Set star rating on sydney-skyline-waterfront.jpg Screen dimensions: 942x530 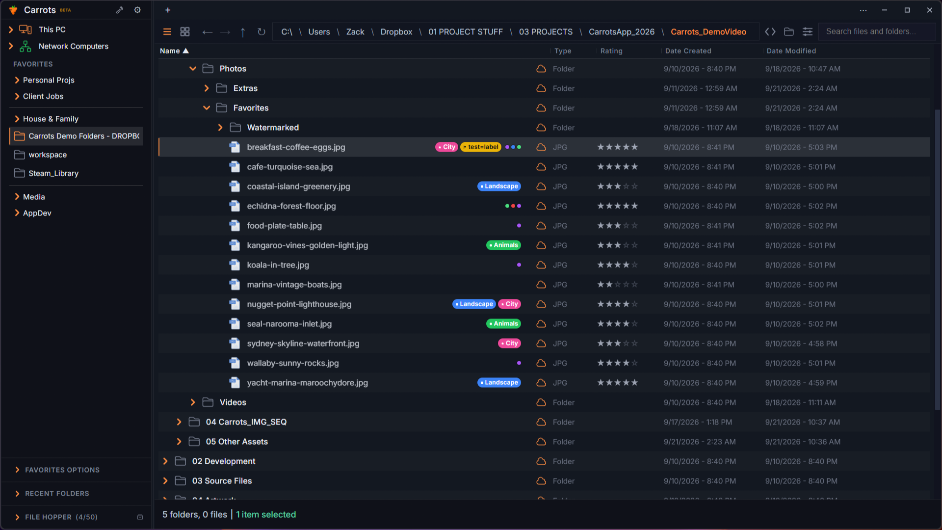coord(617,344)
